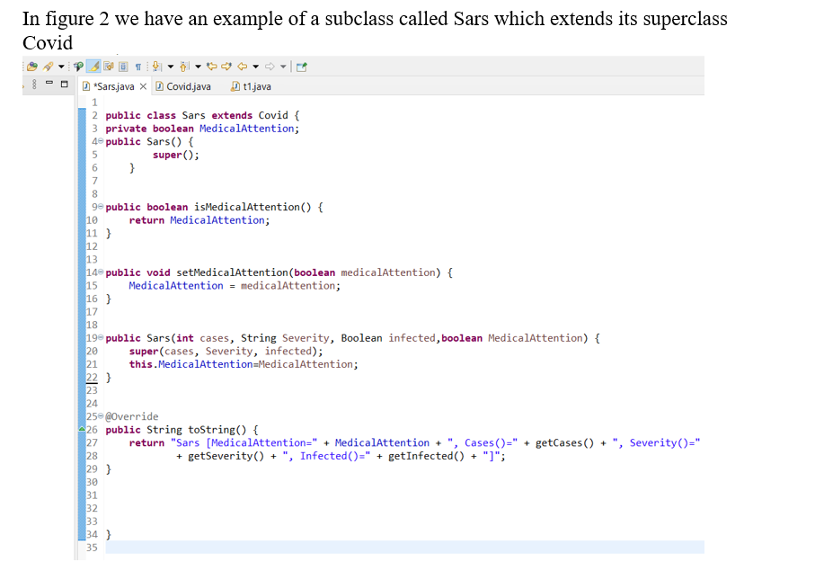Image resolution: width=815 pixels, height=562 pixels.
Task: Open the Next Annotation dropdown arrow
Action: 171,65
